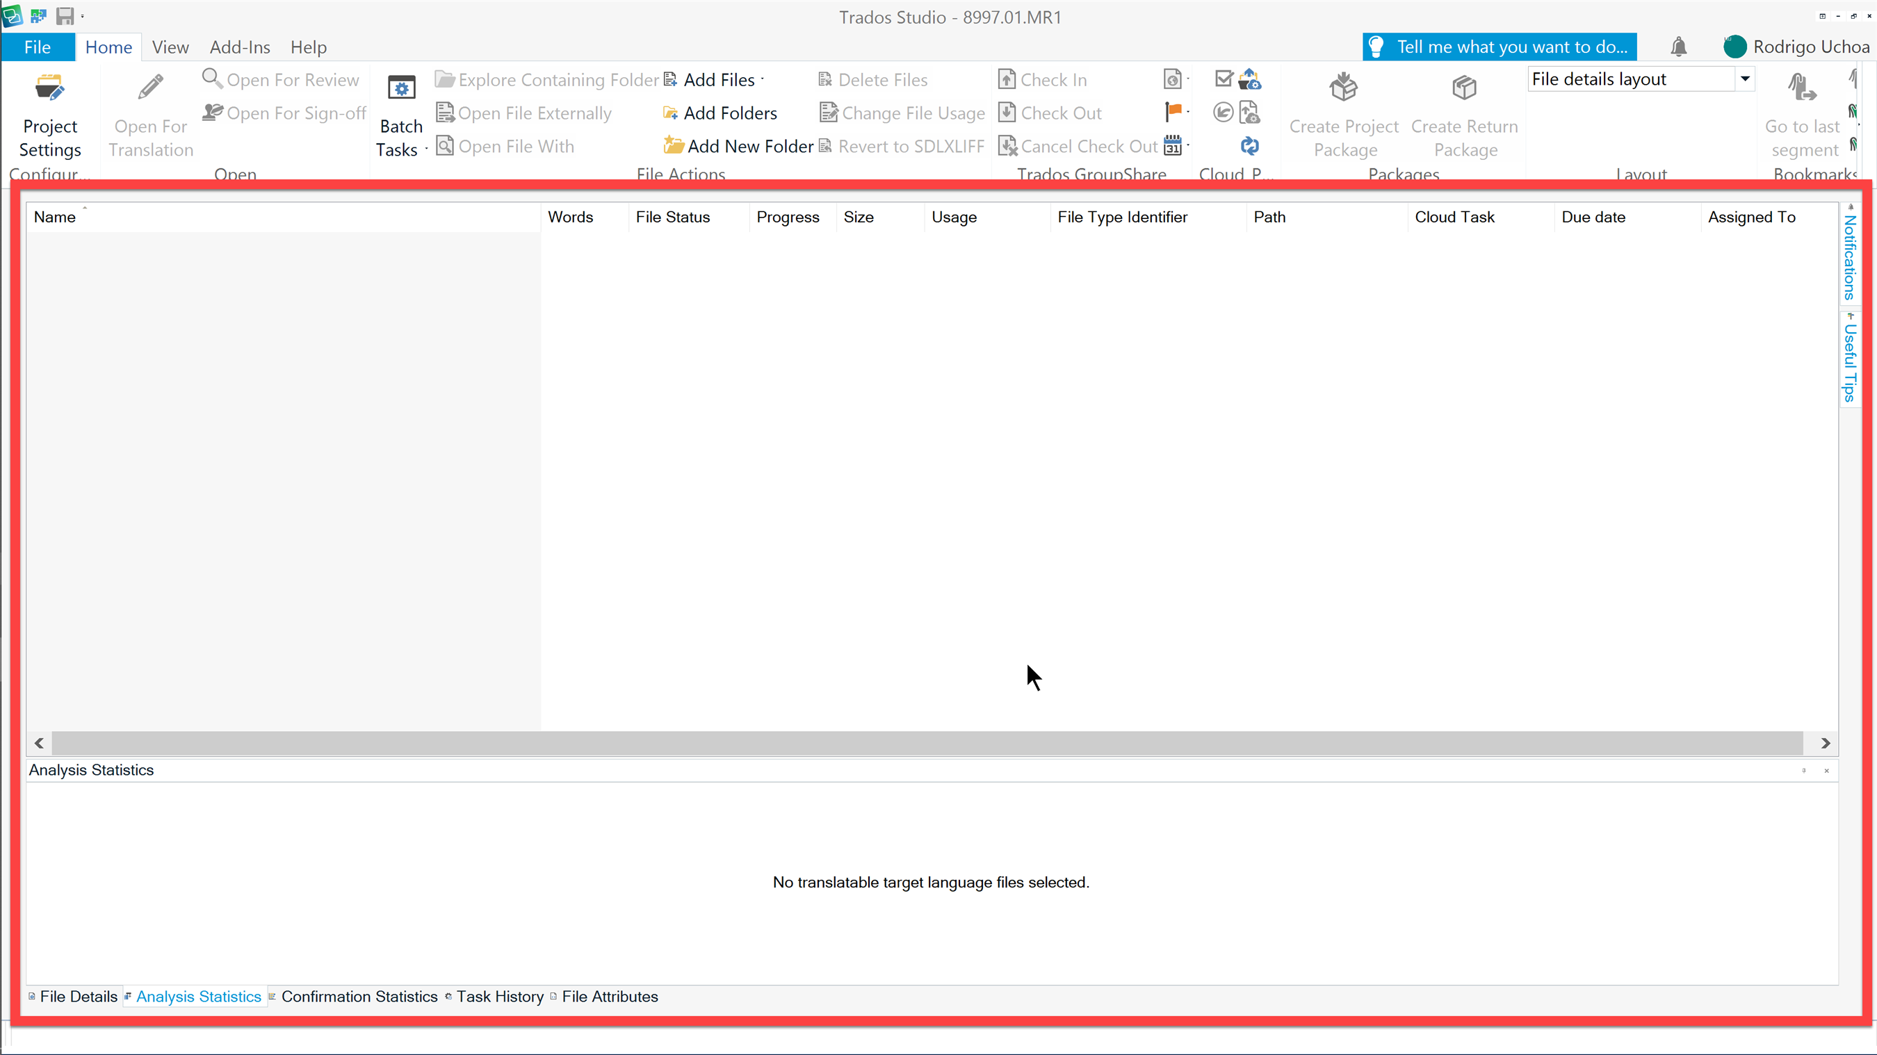Click GroupShare Check Out
This screenshot has width=1877, height=1055.
point(1050,113)
